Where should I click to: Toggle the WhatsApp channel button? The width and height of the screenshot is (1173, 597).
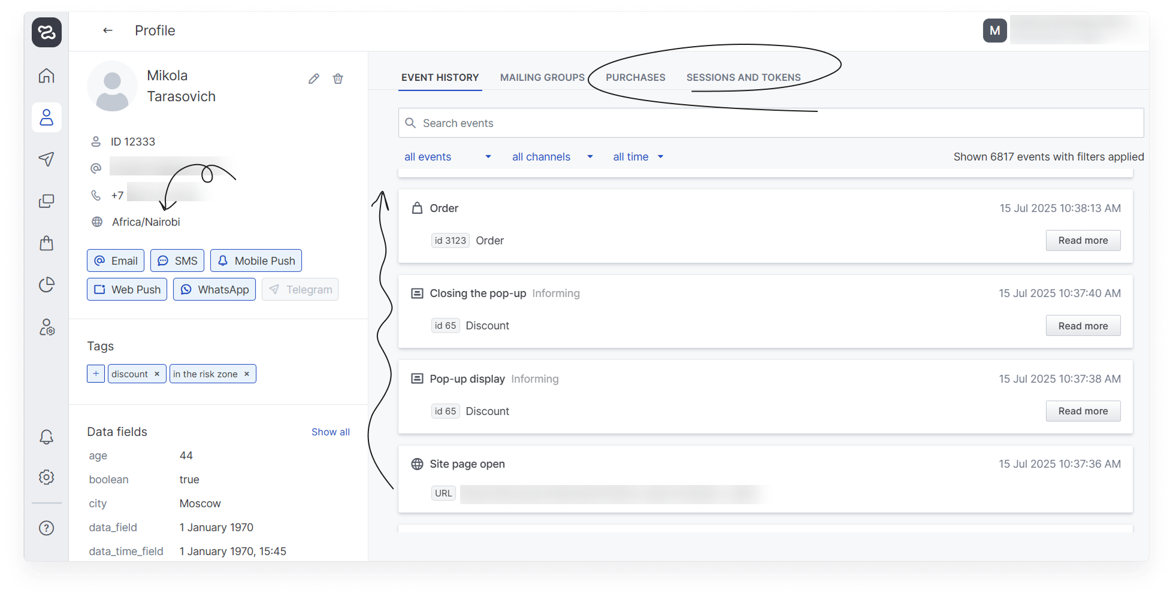pyautogui.click(x=214, y=290)
